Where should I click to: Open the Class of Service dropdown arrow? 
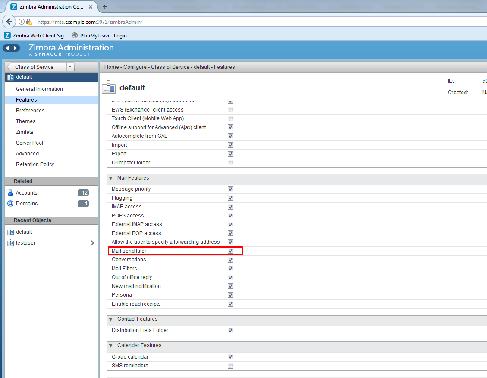(x=70, y=67)
